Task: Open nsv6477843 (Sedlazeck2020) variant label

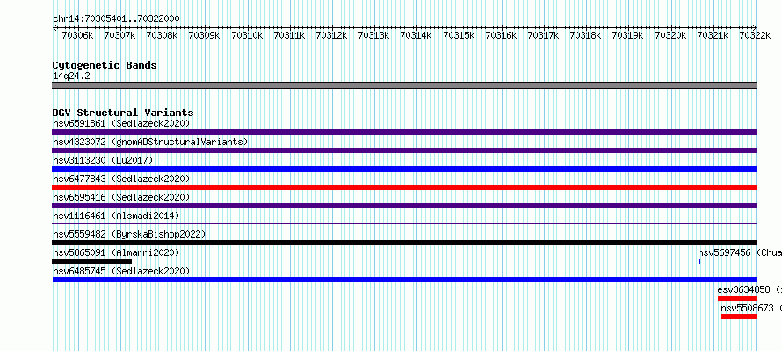Action: tap(121, 179)
